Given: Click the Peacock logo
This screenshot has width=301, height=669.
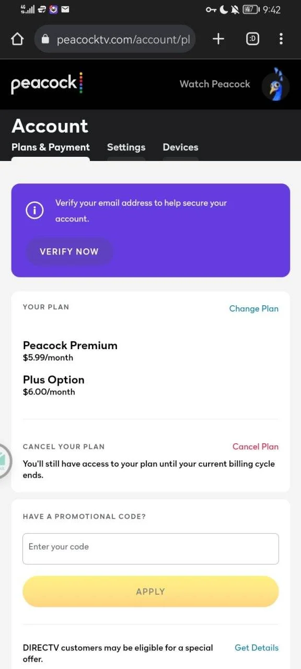Looking at the screenshot, I should pyautogui.click(x=47, y=84).
